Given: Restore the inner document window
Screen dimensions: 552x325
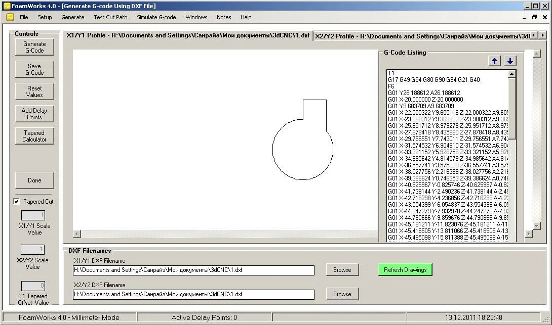Looking at the screenshot, I should [534, 17].
